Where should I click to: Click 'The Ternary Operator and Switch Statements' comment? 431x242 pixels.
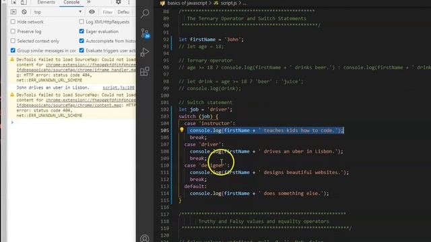coord(246,18)
